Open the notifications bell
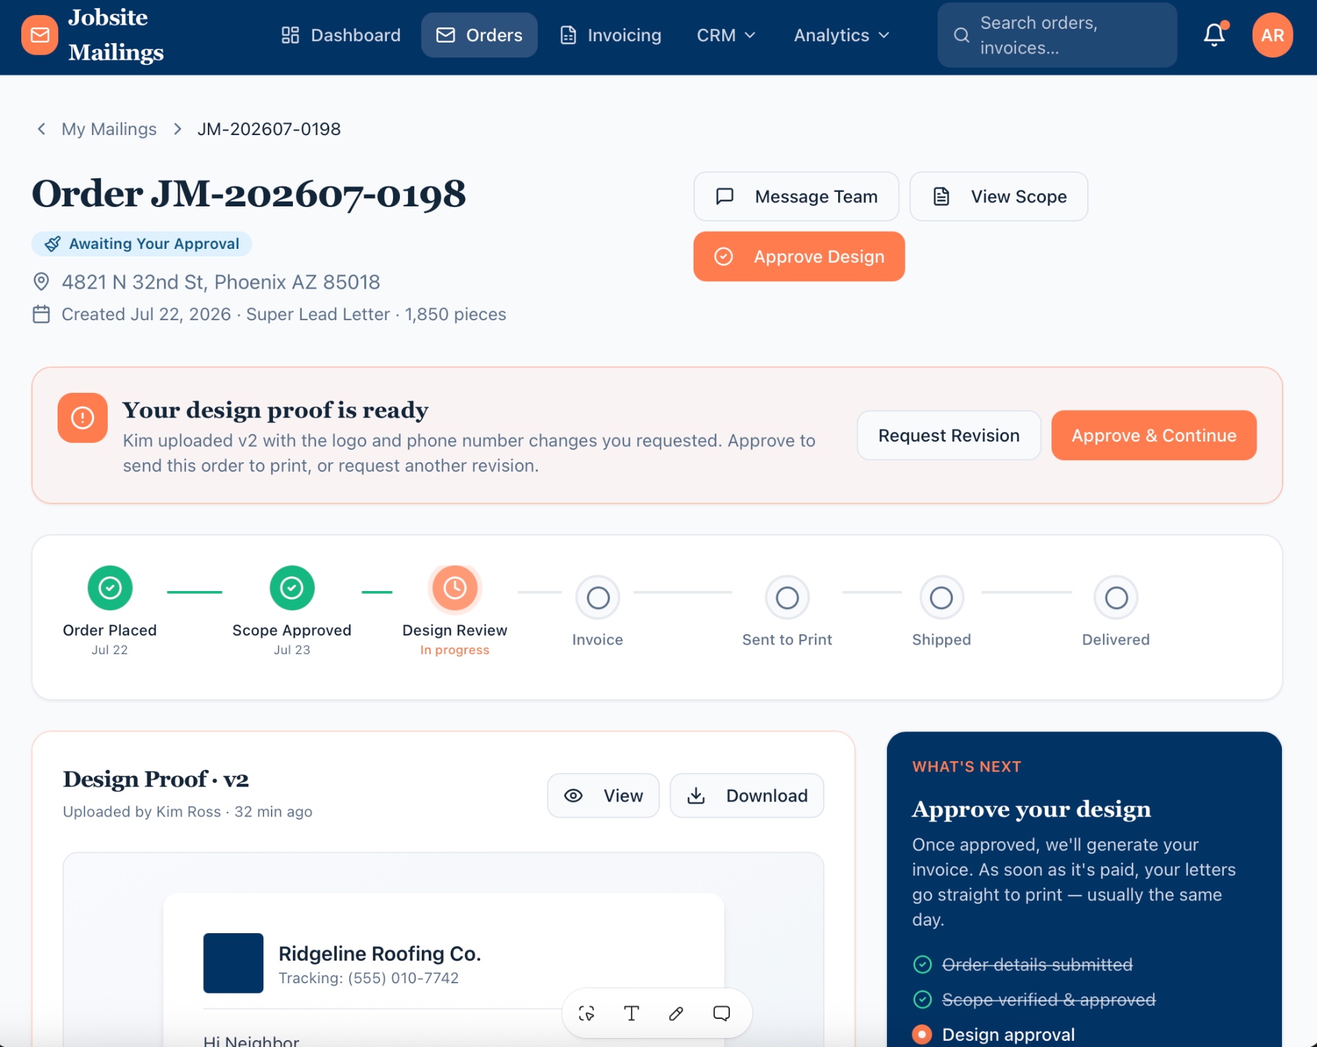The width and height of the screenshot is (1317, 1047). pyautogui.click(x=1214, y=35)
